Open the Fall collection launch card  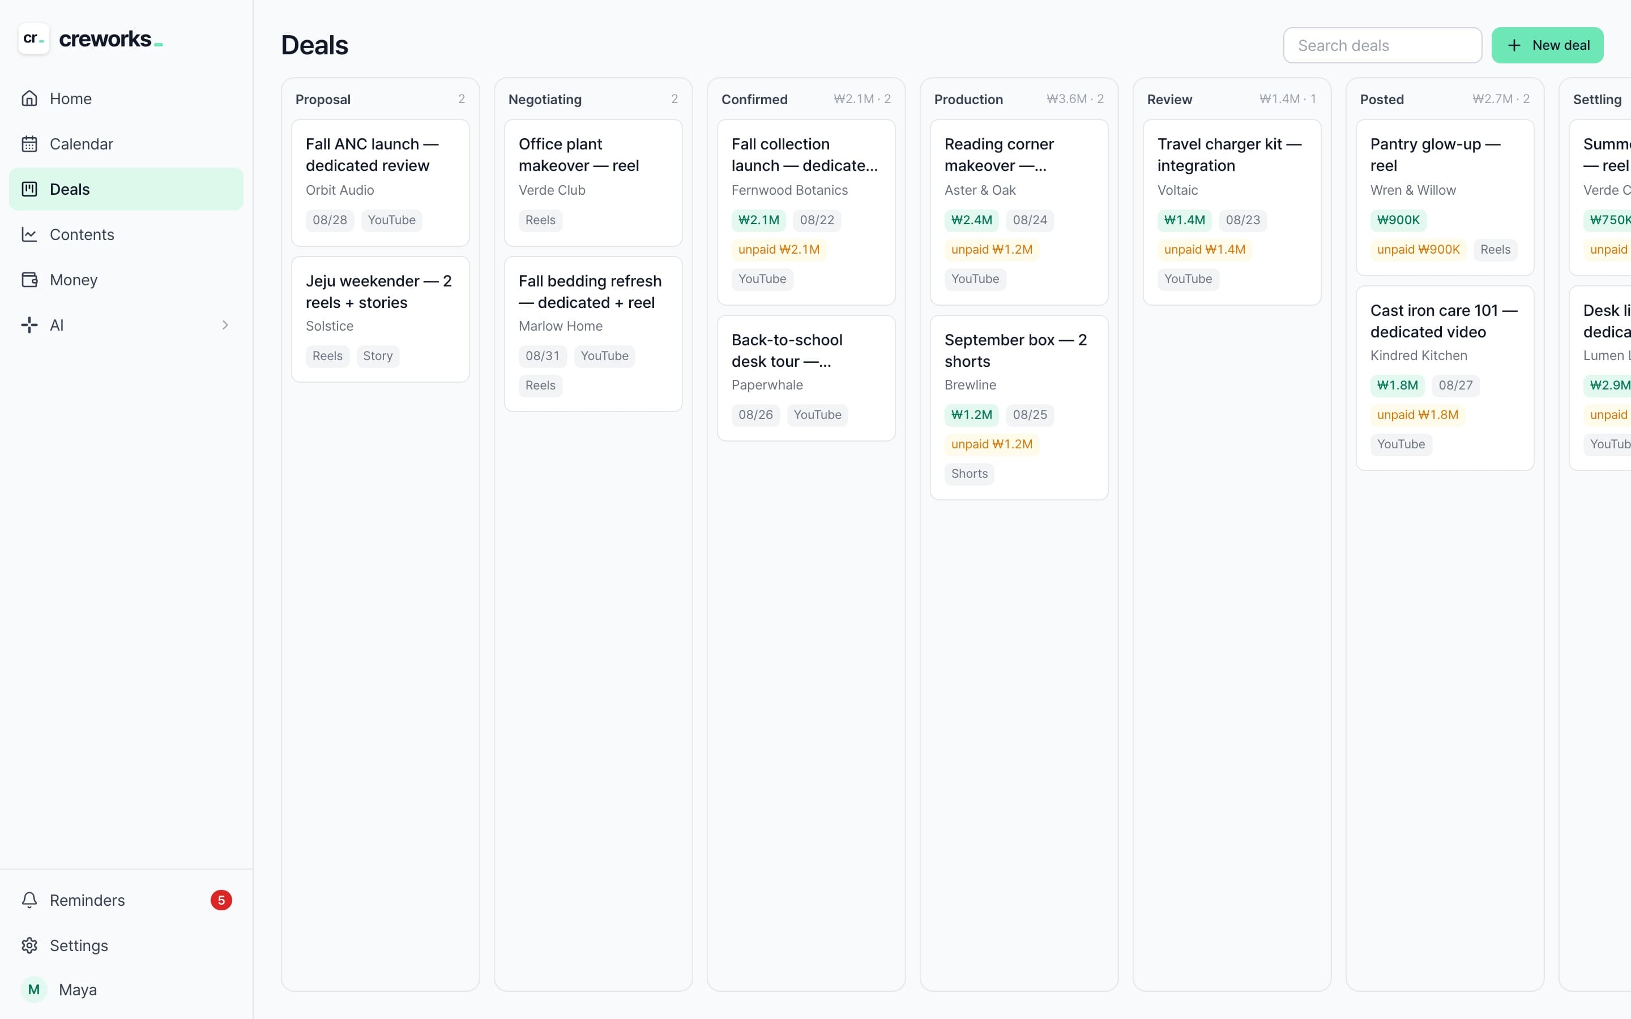click(806, 212)
